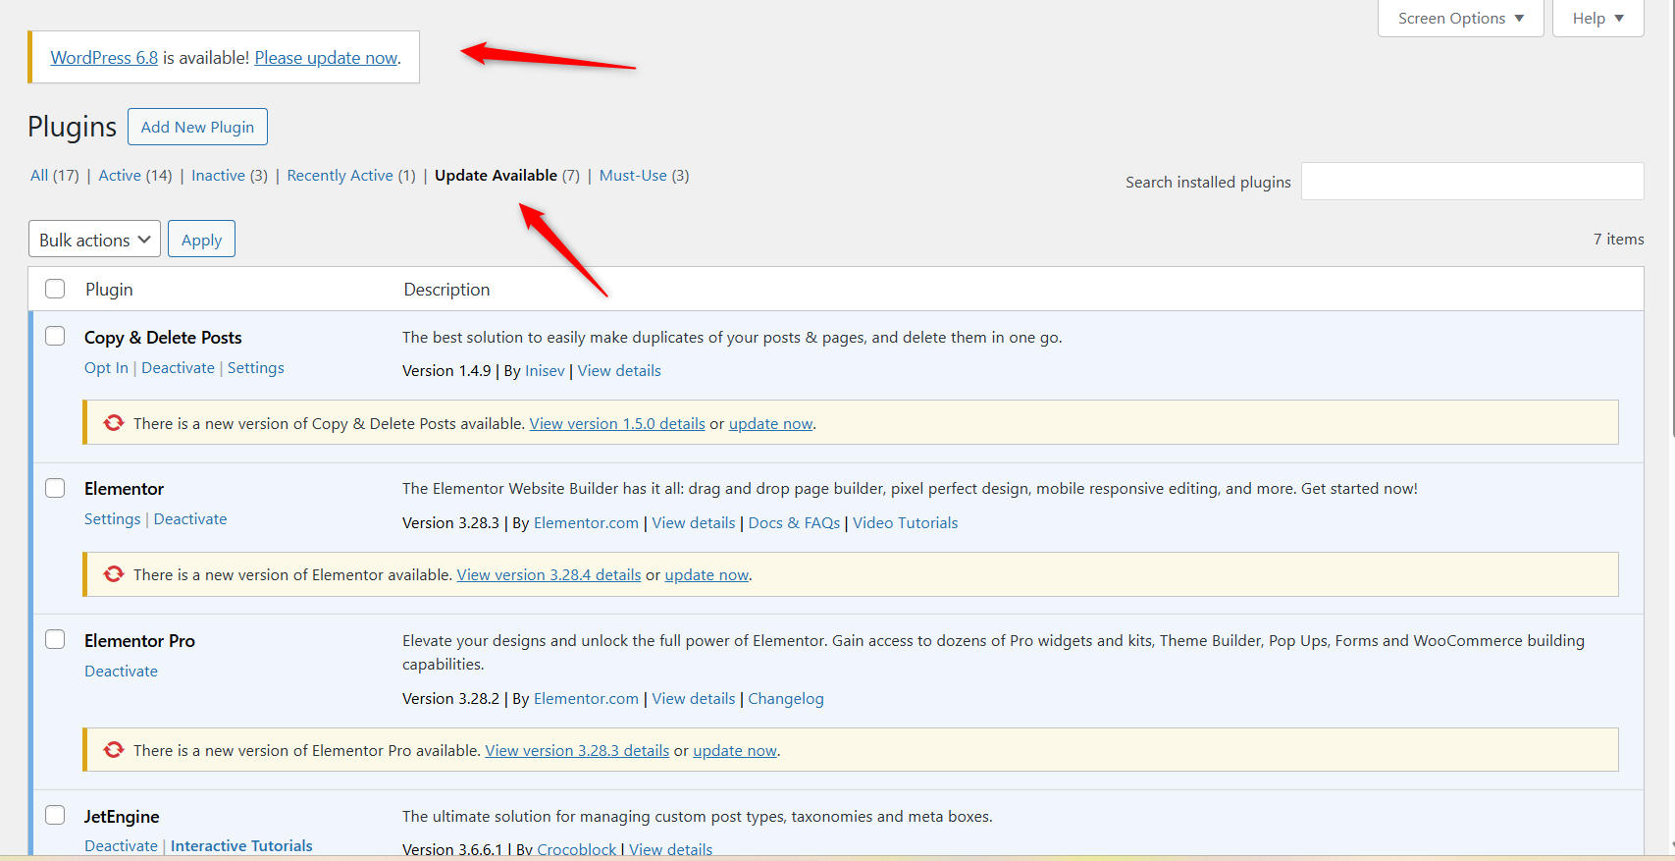The height and width of the screenshot is (861, 1675).
Task: Open Elementor Settings link
Action: click(x=113, y=519)
